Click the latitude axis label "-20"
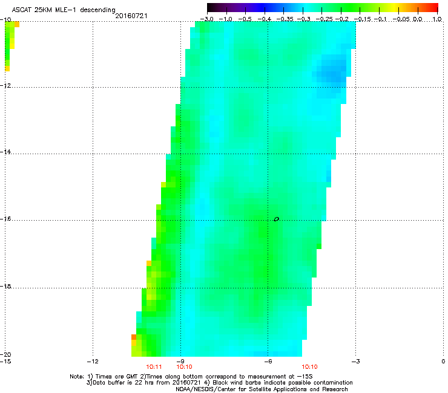The image size is (448, 393). pos(6,354)
